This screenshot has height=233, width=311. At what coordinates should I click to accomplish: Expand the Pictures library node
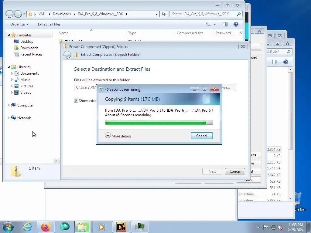click(x=12, y=86)
